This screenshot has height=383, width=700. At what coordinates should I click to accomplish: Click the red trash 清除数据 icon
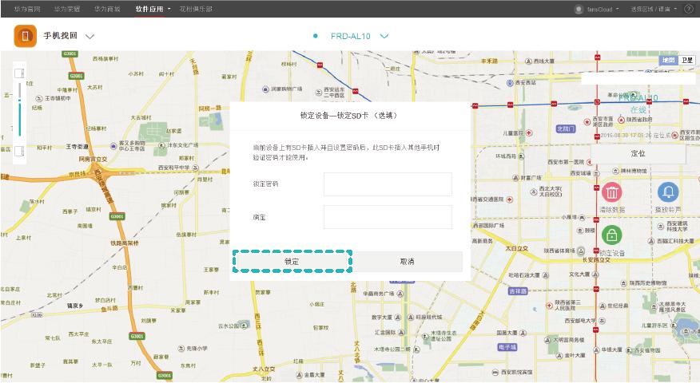pos(611,192)
